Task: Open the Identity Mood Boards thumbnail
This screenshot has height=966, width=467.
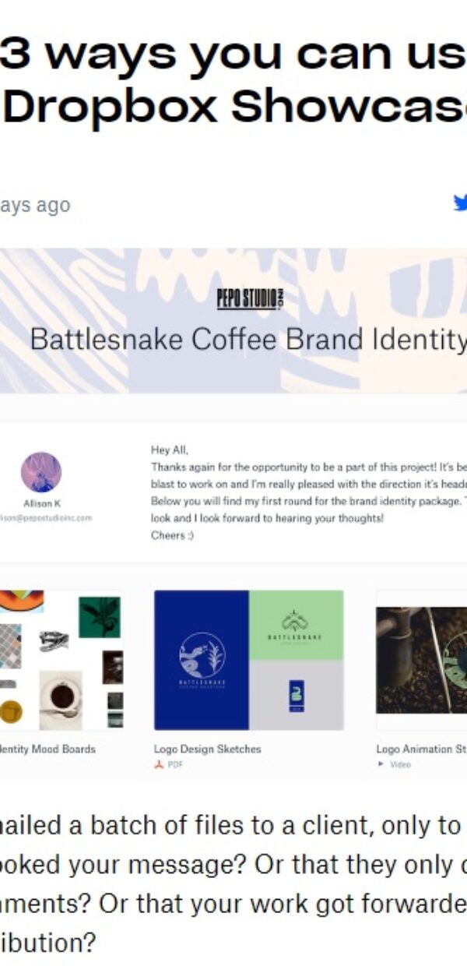Action: click(x=61, y=660)
